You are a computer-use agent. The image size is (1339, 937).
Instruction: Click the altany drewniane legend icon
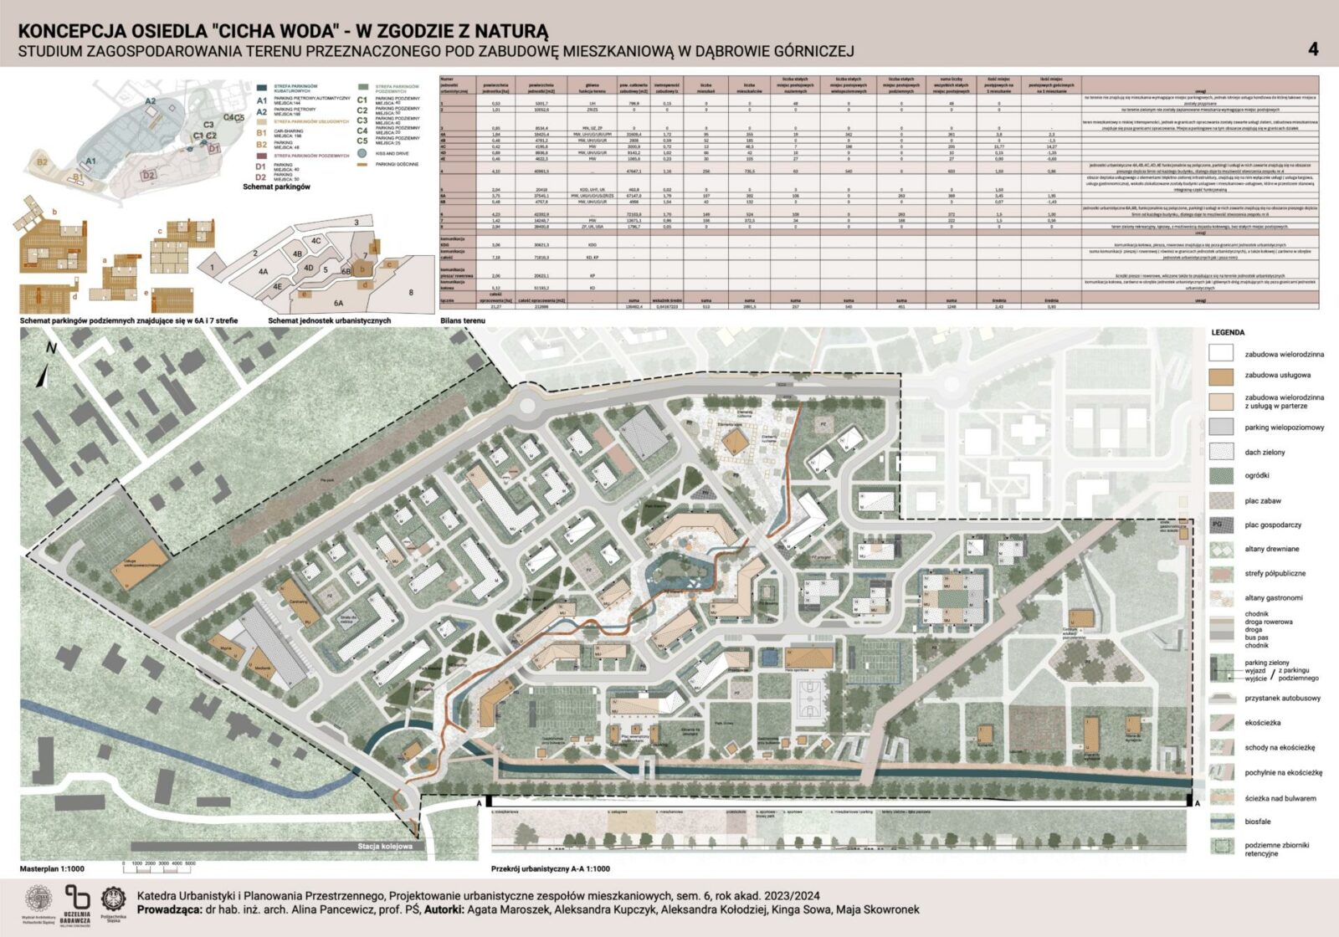[x=1221, y=550]
